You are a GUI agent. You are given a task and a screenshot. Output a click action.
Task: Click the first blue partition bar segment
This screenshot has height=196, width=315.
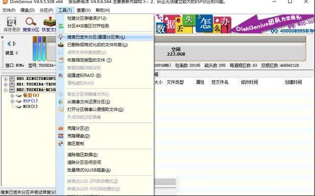click(x=35, y=49)
